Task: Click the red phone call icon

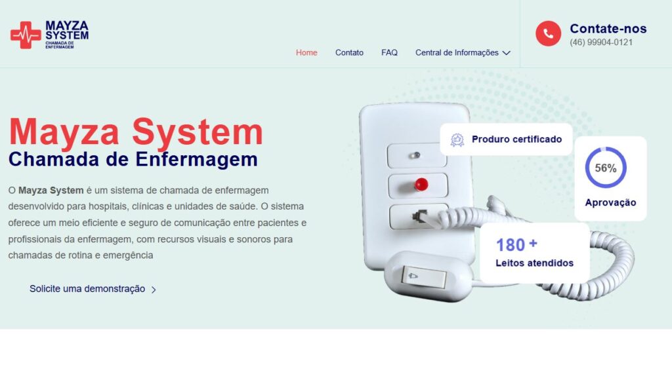Action: point(548,33)
